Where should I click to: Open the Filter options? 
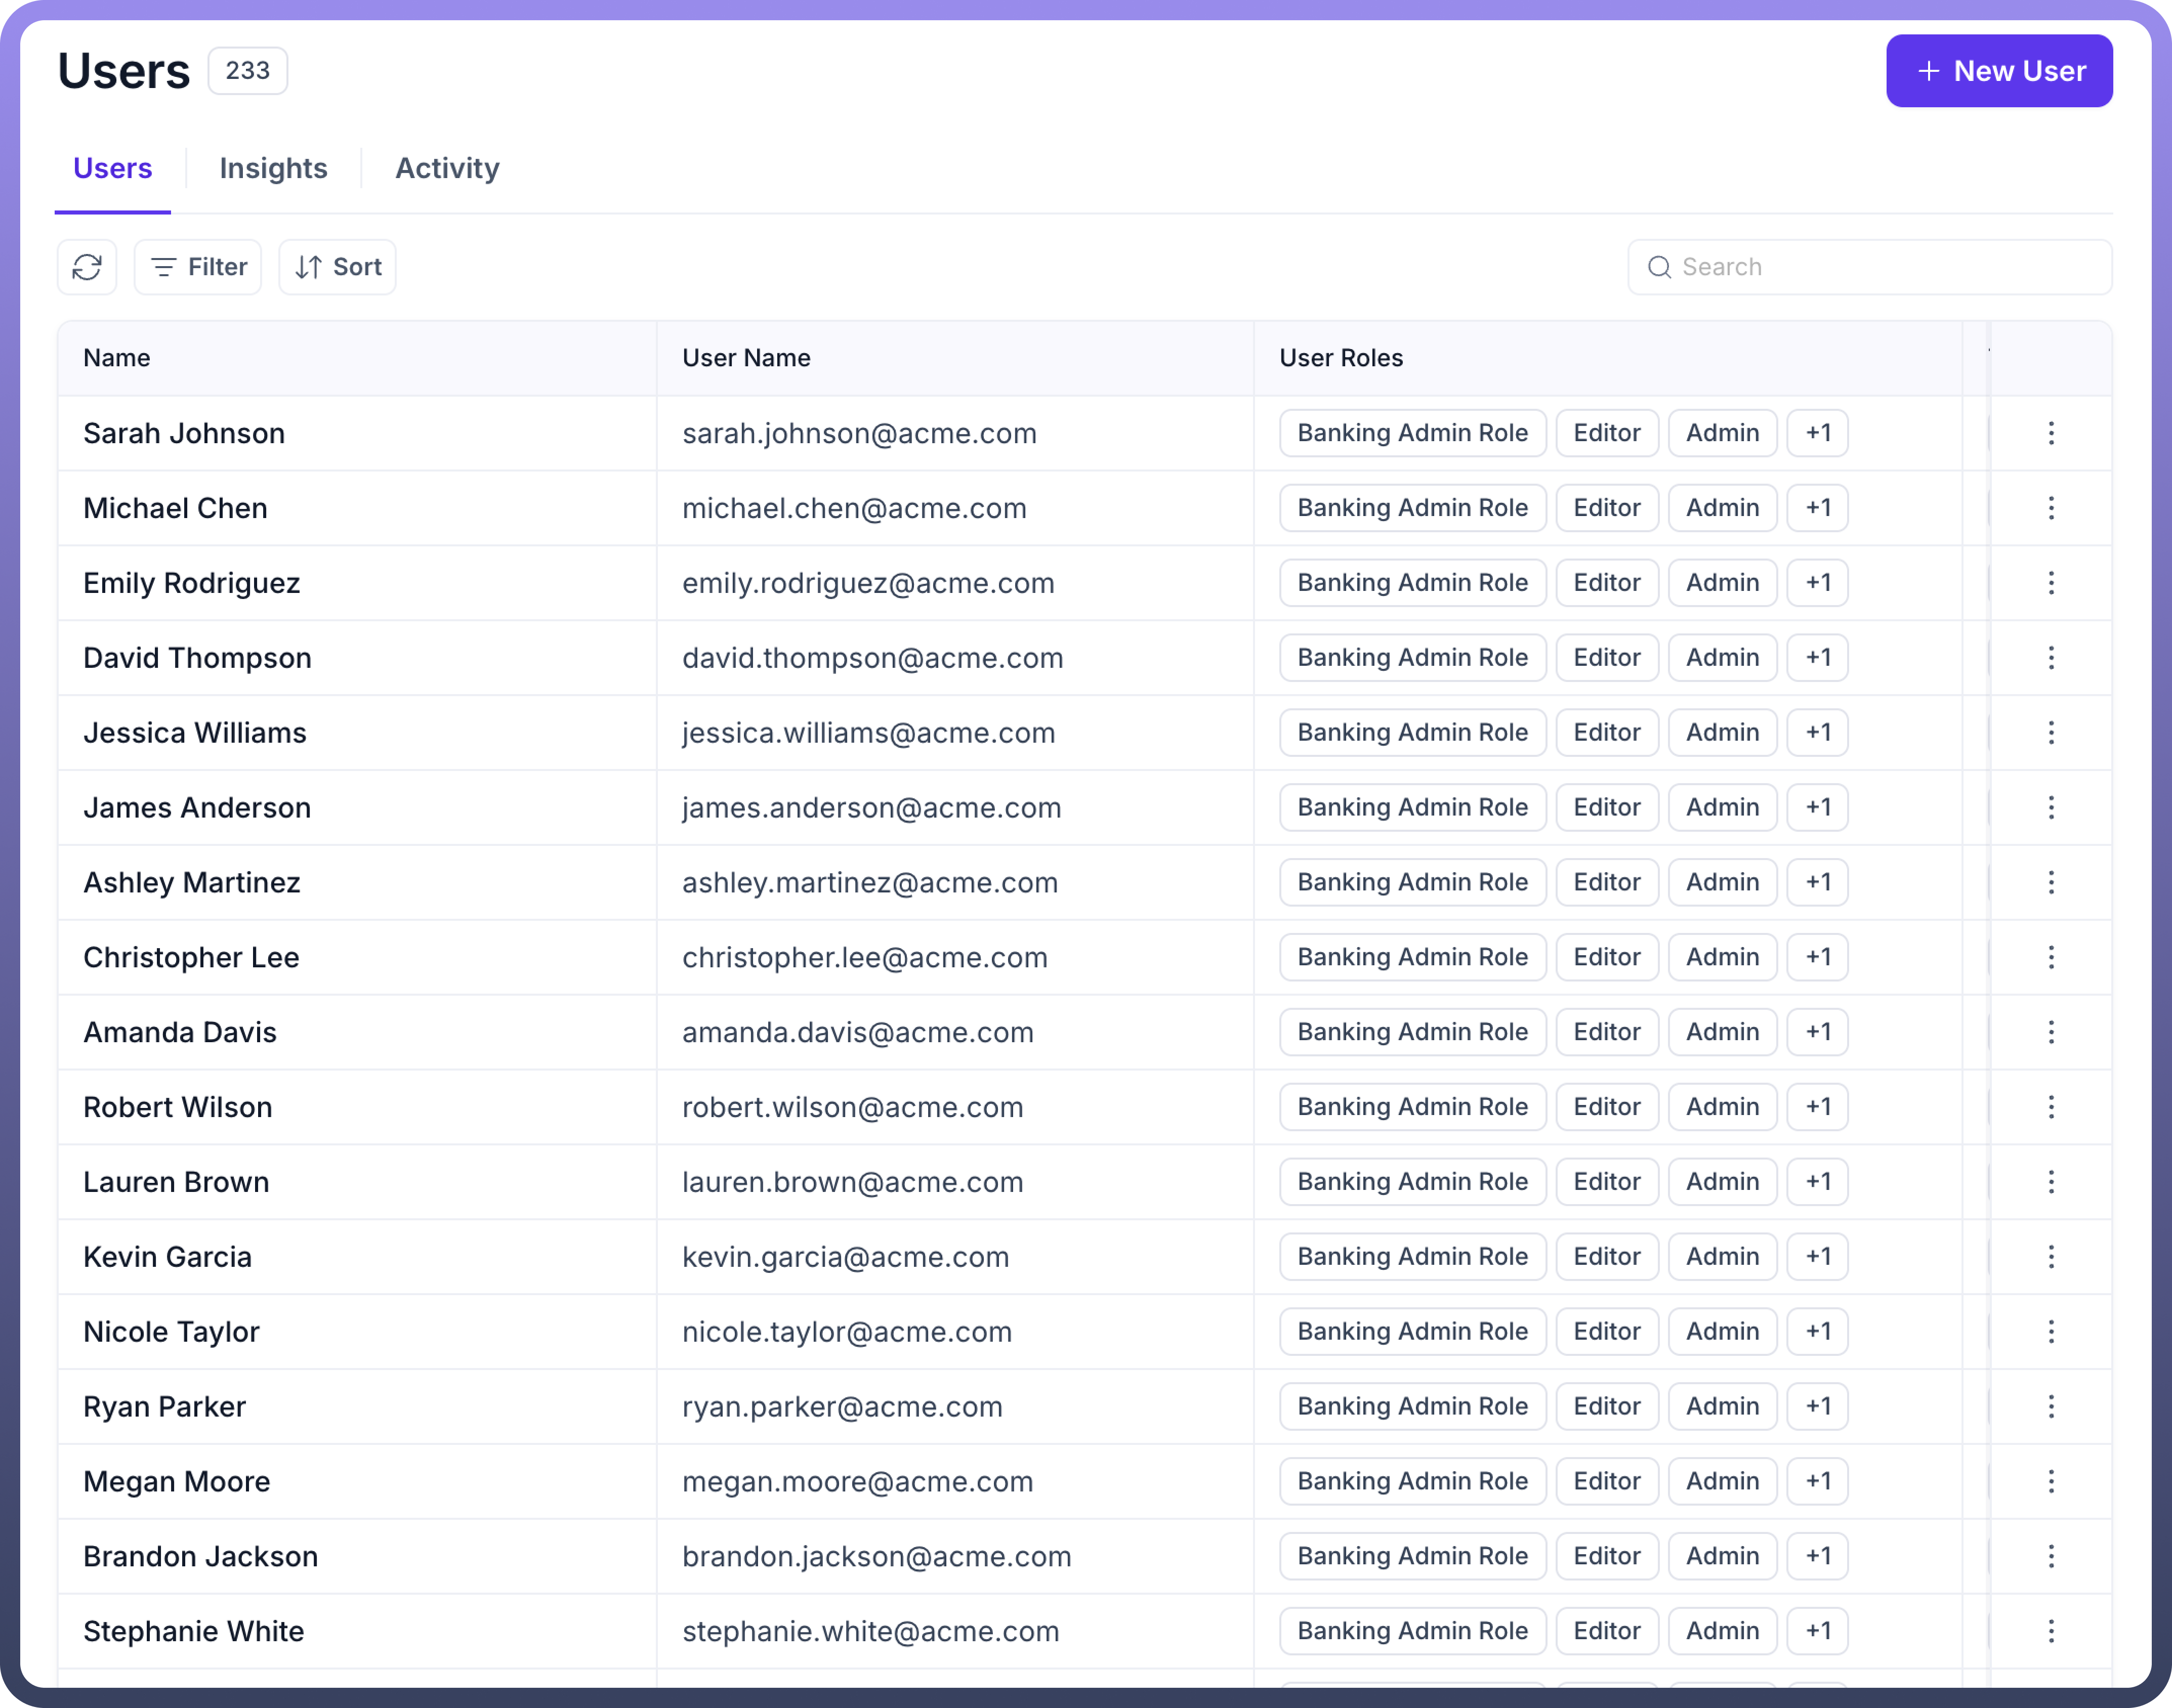[x=198, y=267]
